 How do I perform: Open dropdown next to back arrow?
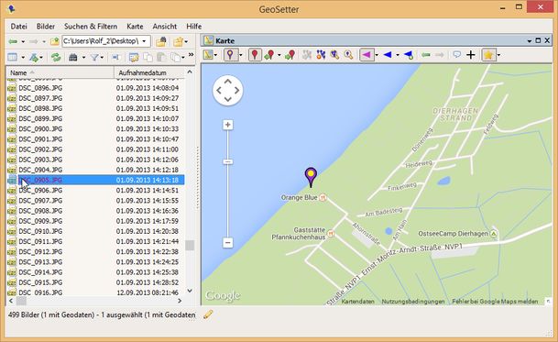tap(23, 42)
